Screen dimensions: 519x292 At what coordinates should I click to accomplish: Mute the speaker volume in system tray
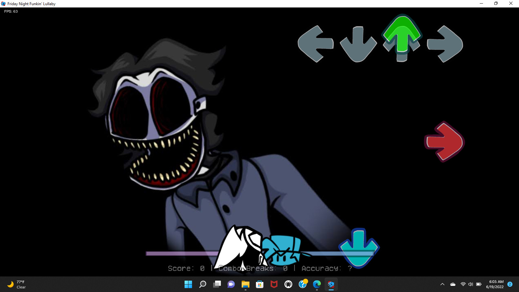(x=470, y=285)
